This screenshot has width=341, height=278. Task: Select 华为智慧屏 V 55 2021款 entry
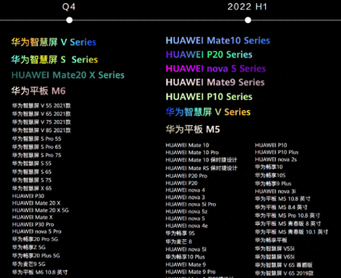41,106
